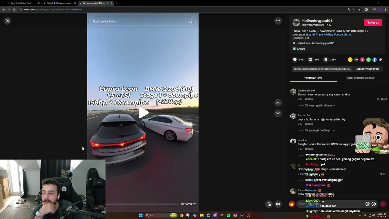Open the Windows Start menu
Image resolution: width=389 pixels, height=219 pixels.
(141, 215)
